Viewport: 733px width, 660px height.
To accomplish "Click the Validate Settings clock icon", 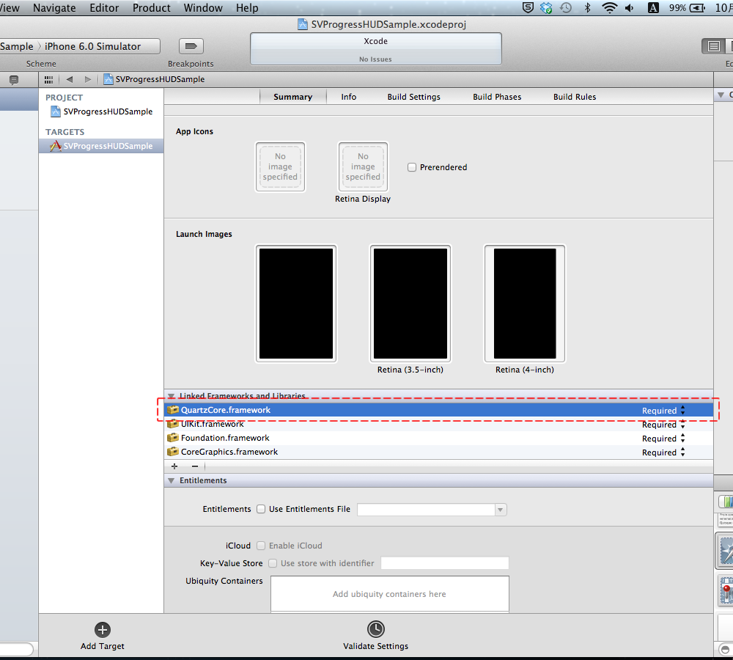I will pyautogui.click(x=375, y=629).
